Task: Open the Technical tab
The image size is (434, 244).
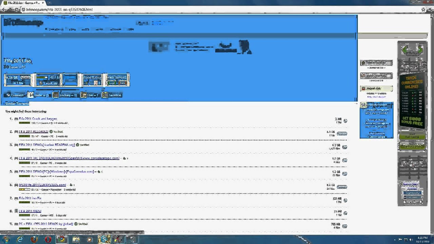Action: click(x=112, y=95)
